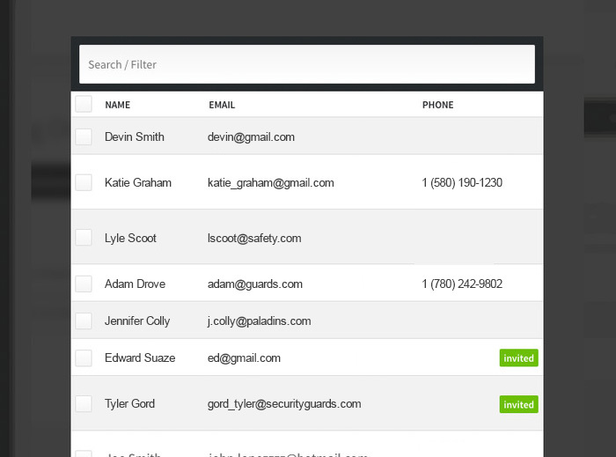
Task: Click the NAME column header
Action: (117, 105)
